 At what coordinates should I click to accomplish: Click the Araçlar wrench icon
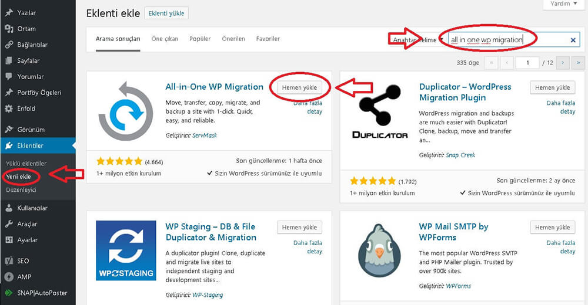[x=9, y=224]
